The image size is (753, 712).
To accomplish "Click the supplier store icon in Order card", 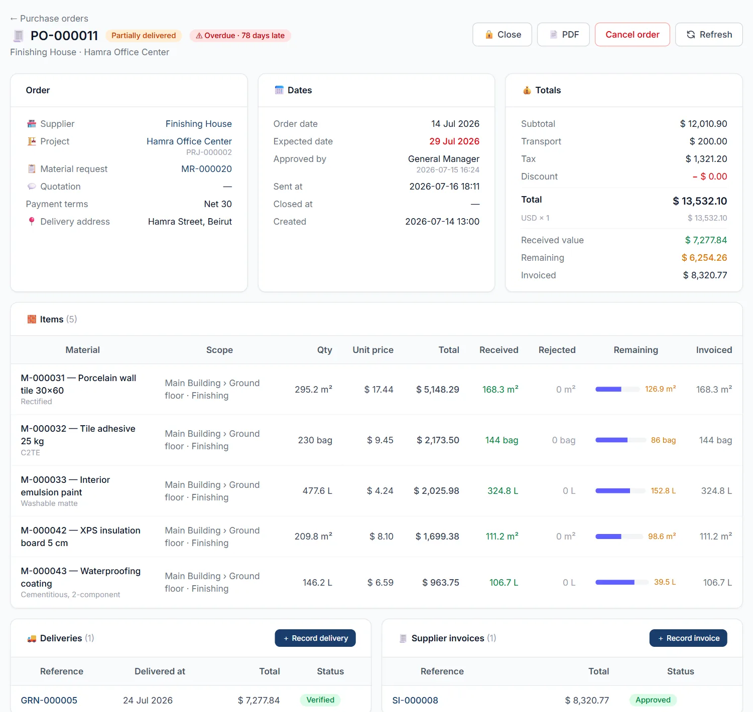I will pyautogui.click(x=32, y=124).
